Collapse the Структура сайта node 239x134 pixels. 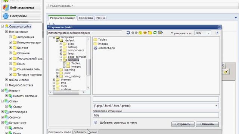point(3,26)
